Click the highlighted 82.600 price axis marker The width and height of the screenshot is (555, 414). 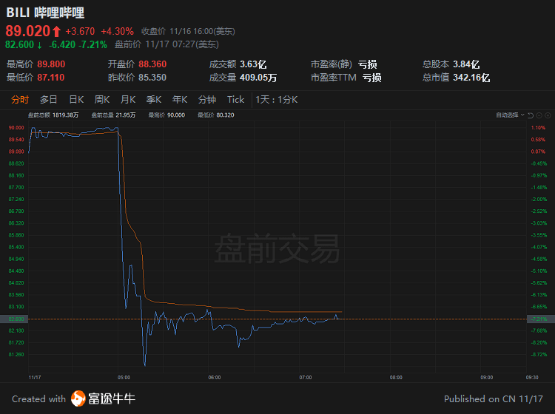pyautogui.click(x=14, y=319)
